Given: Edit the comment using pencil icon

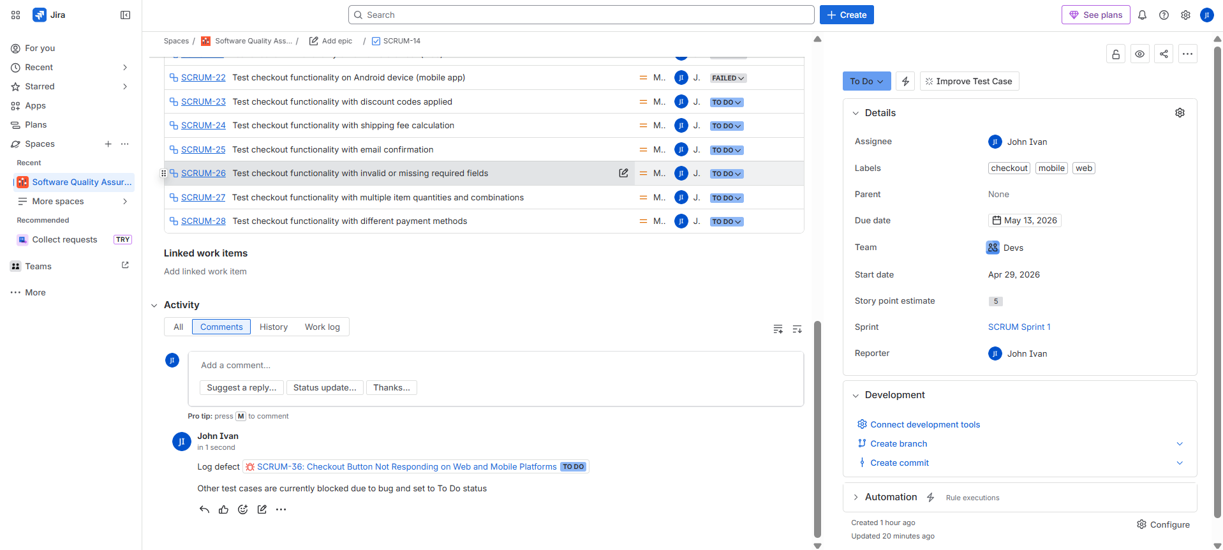Looking at the screenshot, I should click(x=262, y=509).
